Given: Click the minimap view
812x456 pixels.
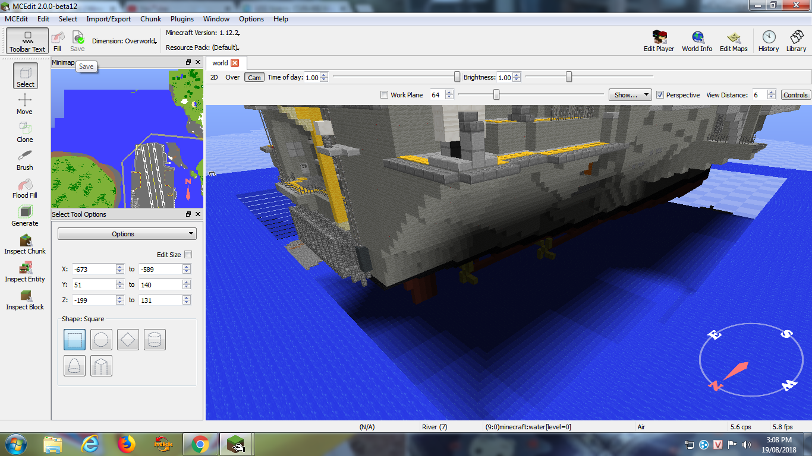Looking at the screenshot, I should (127, 138).
